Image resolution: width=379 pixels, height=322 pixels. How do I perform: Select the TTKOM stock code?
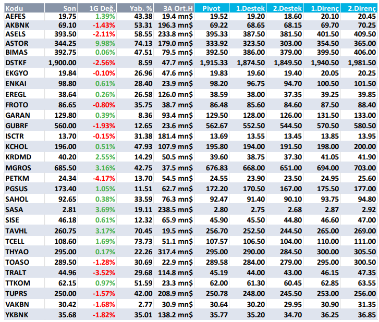(18, 283)
